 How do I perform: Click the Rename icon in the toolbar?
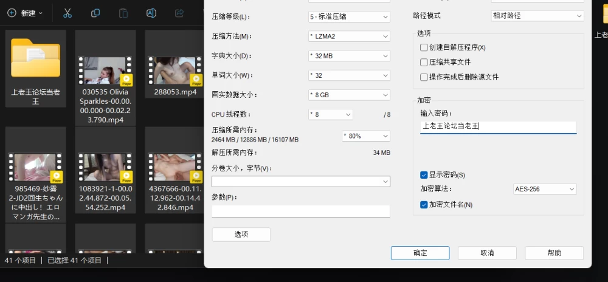point(151,13)
